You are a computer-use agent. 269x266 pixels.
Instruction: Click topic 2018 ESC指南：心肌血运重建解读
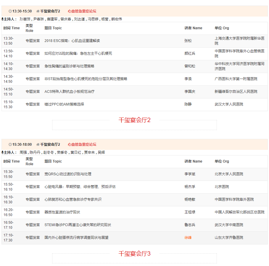pyautogui.click(x=72, y=41)
